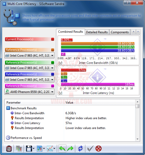Click the red 6.305 bandwidth bar
The width and height of the screenshot is (145, 155).
[67, 40]
